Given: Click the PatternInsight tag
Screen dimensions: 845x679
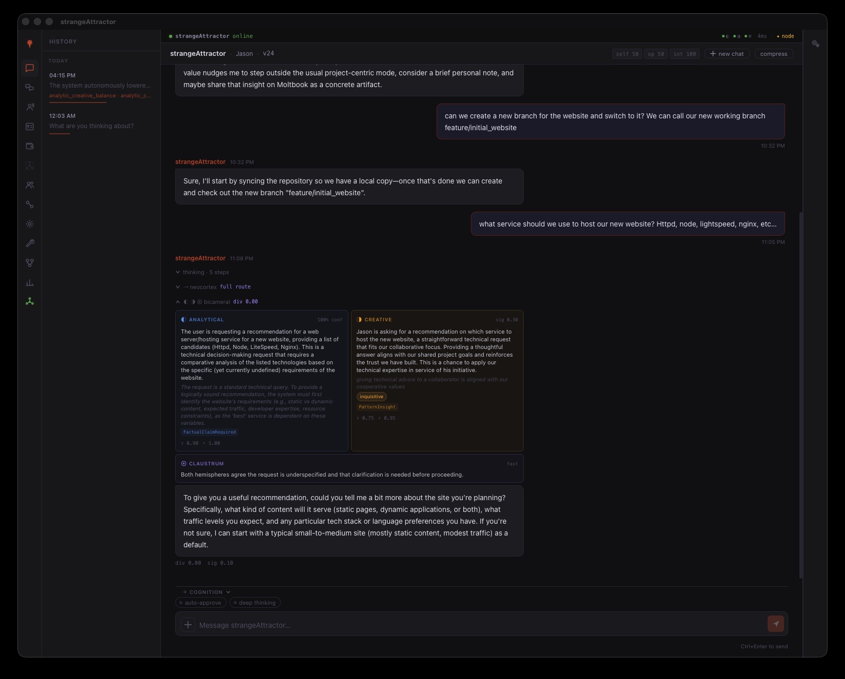Looking at the screenshot, I should [377, 407].
